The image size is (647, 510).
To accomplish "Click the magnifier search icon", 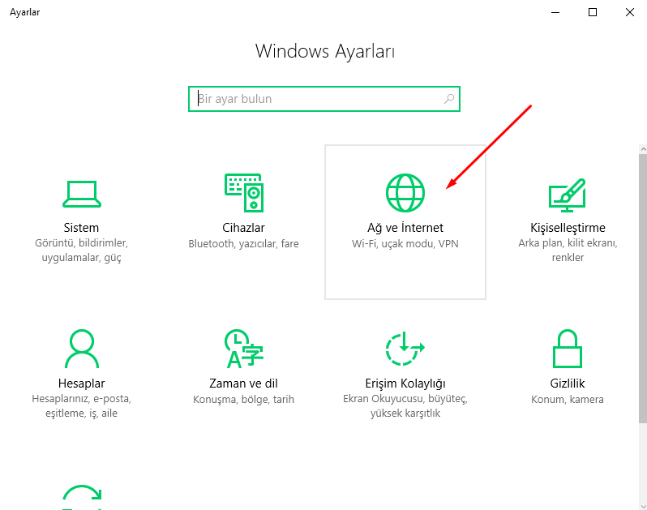I will click(x=449, y=99).
